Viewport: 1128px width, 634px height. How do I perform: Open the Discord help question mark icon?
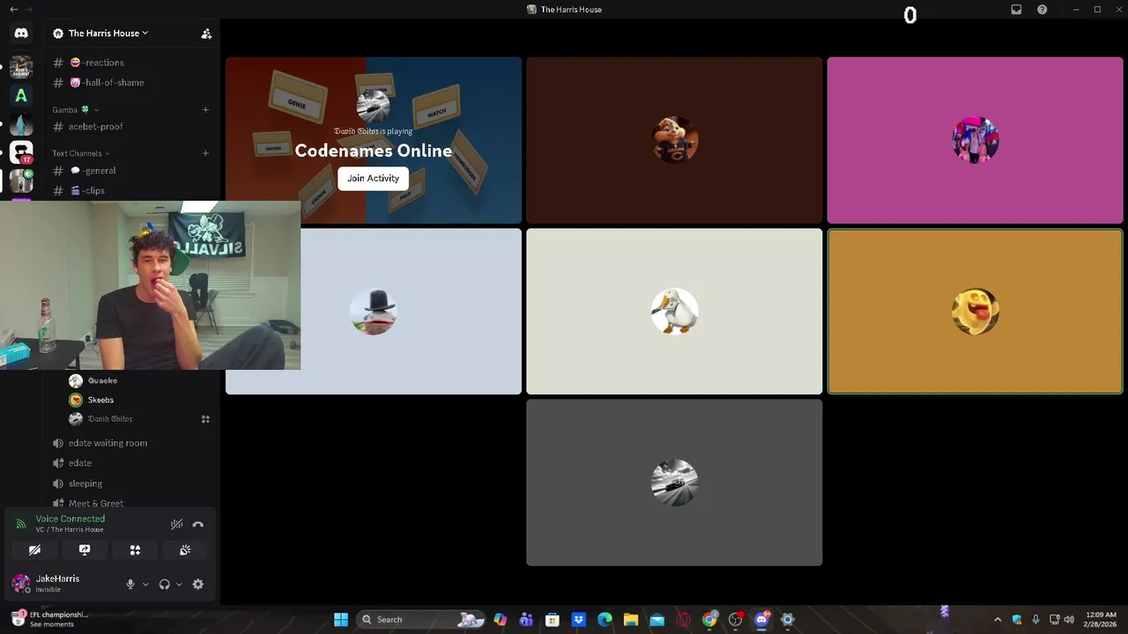point(1043,10)
